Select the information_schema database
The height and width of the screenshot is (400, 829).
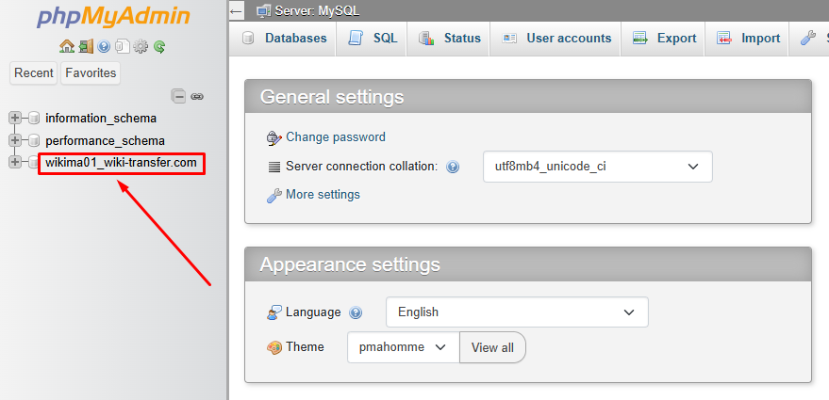(x=101, y=119)
